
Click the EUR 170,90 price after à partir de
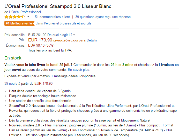43,83
